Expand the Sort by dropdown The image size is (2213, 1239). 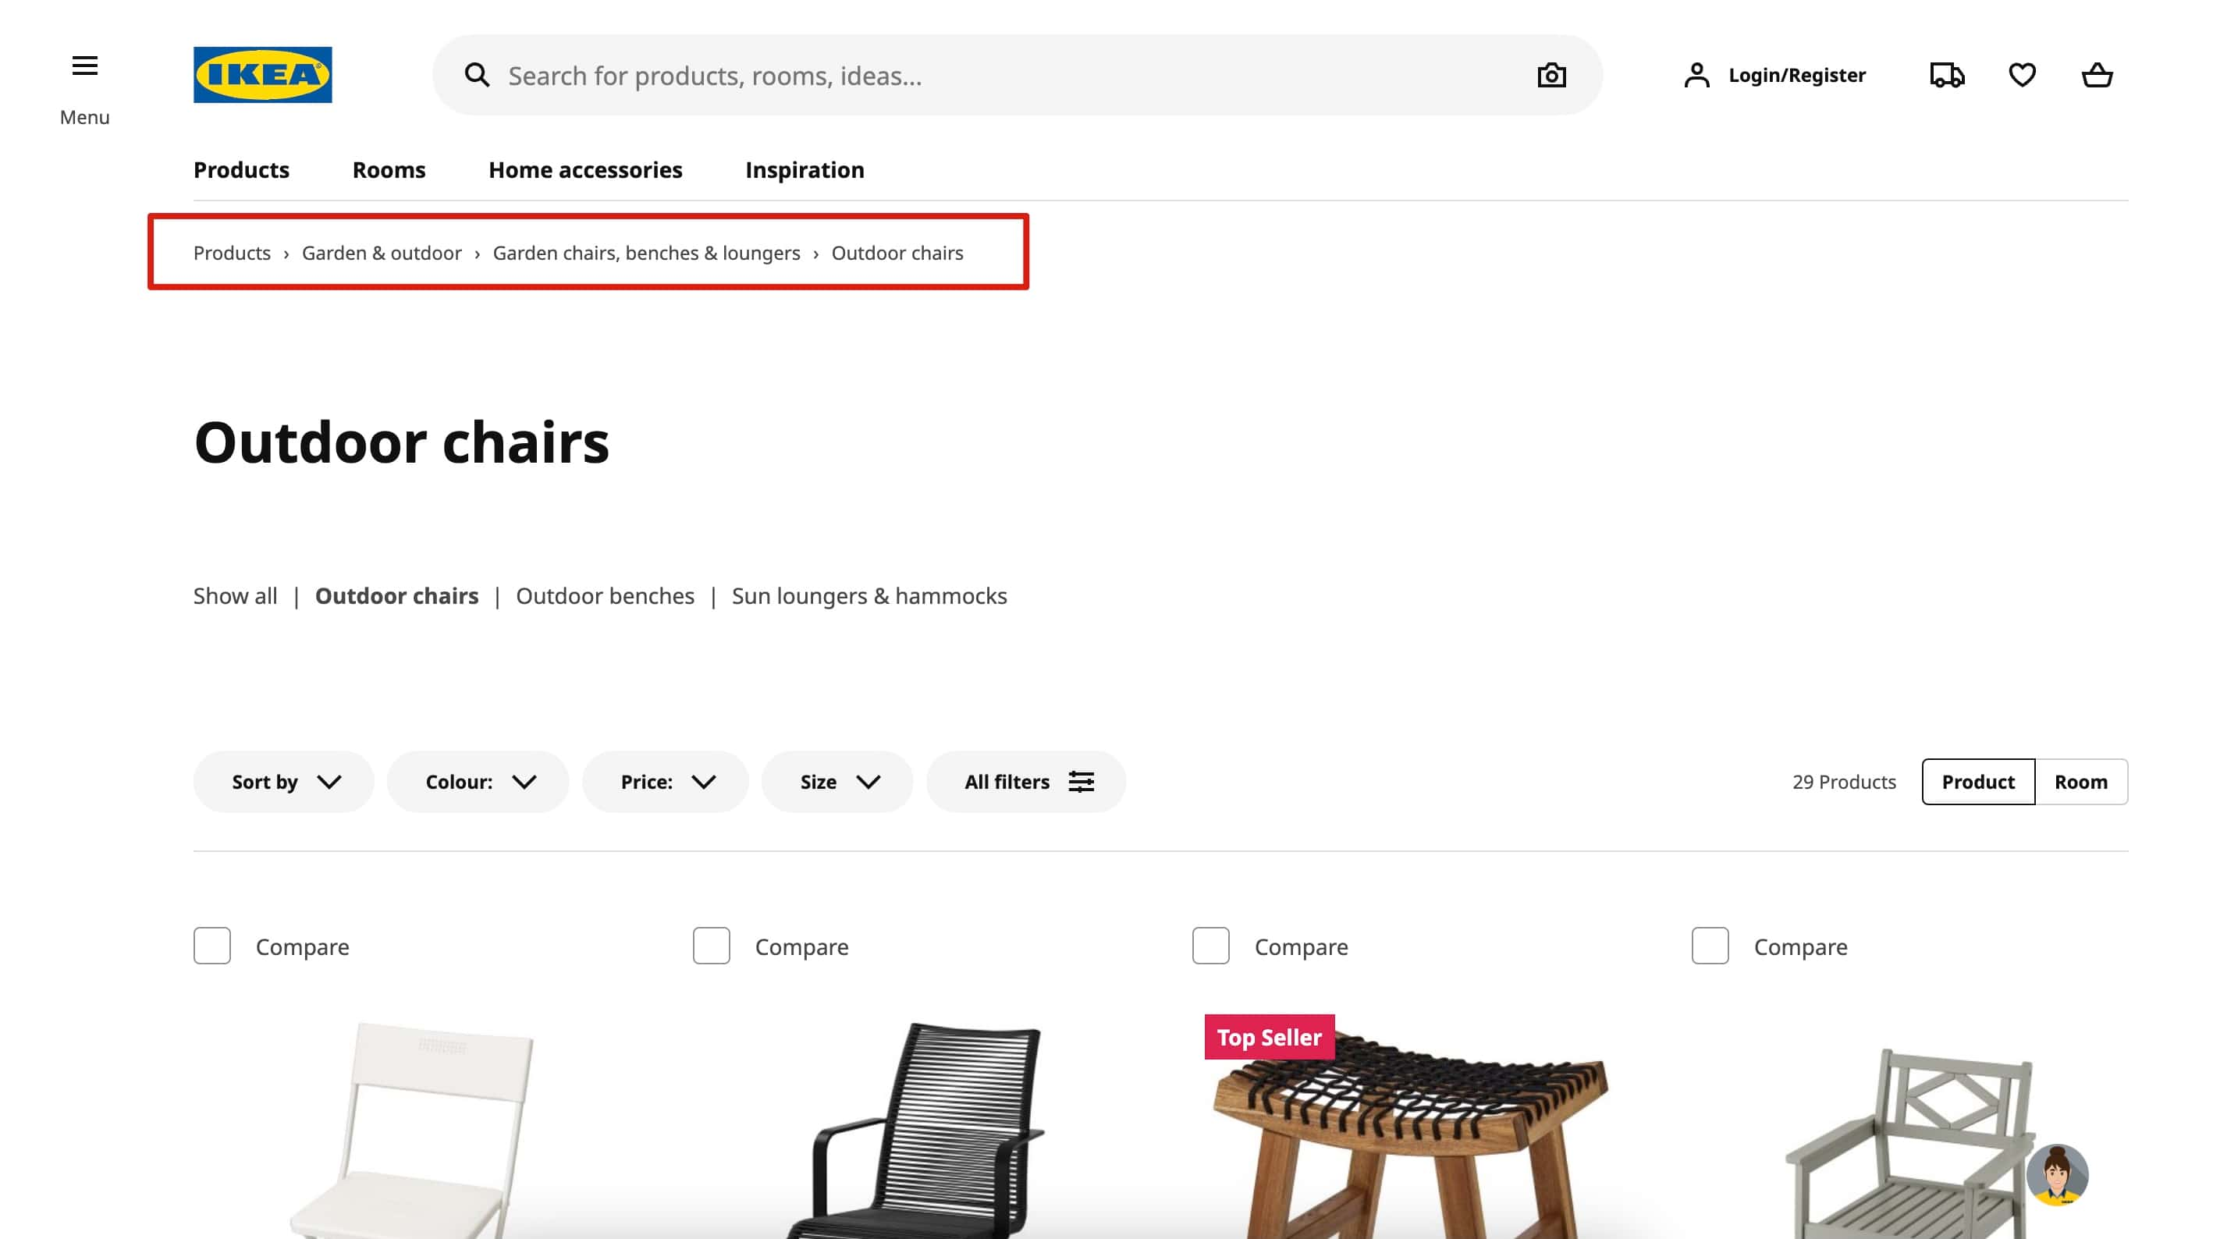[282, 782]
